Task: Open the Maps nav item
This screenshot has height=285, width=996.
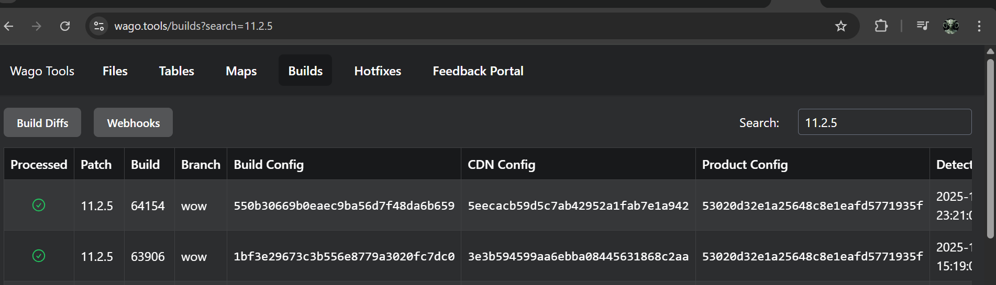Action: (x=241, y=71)
